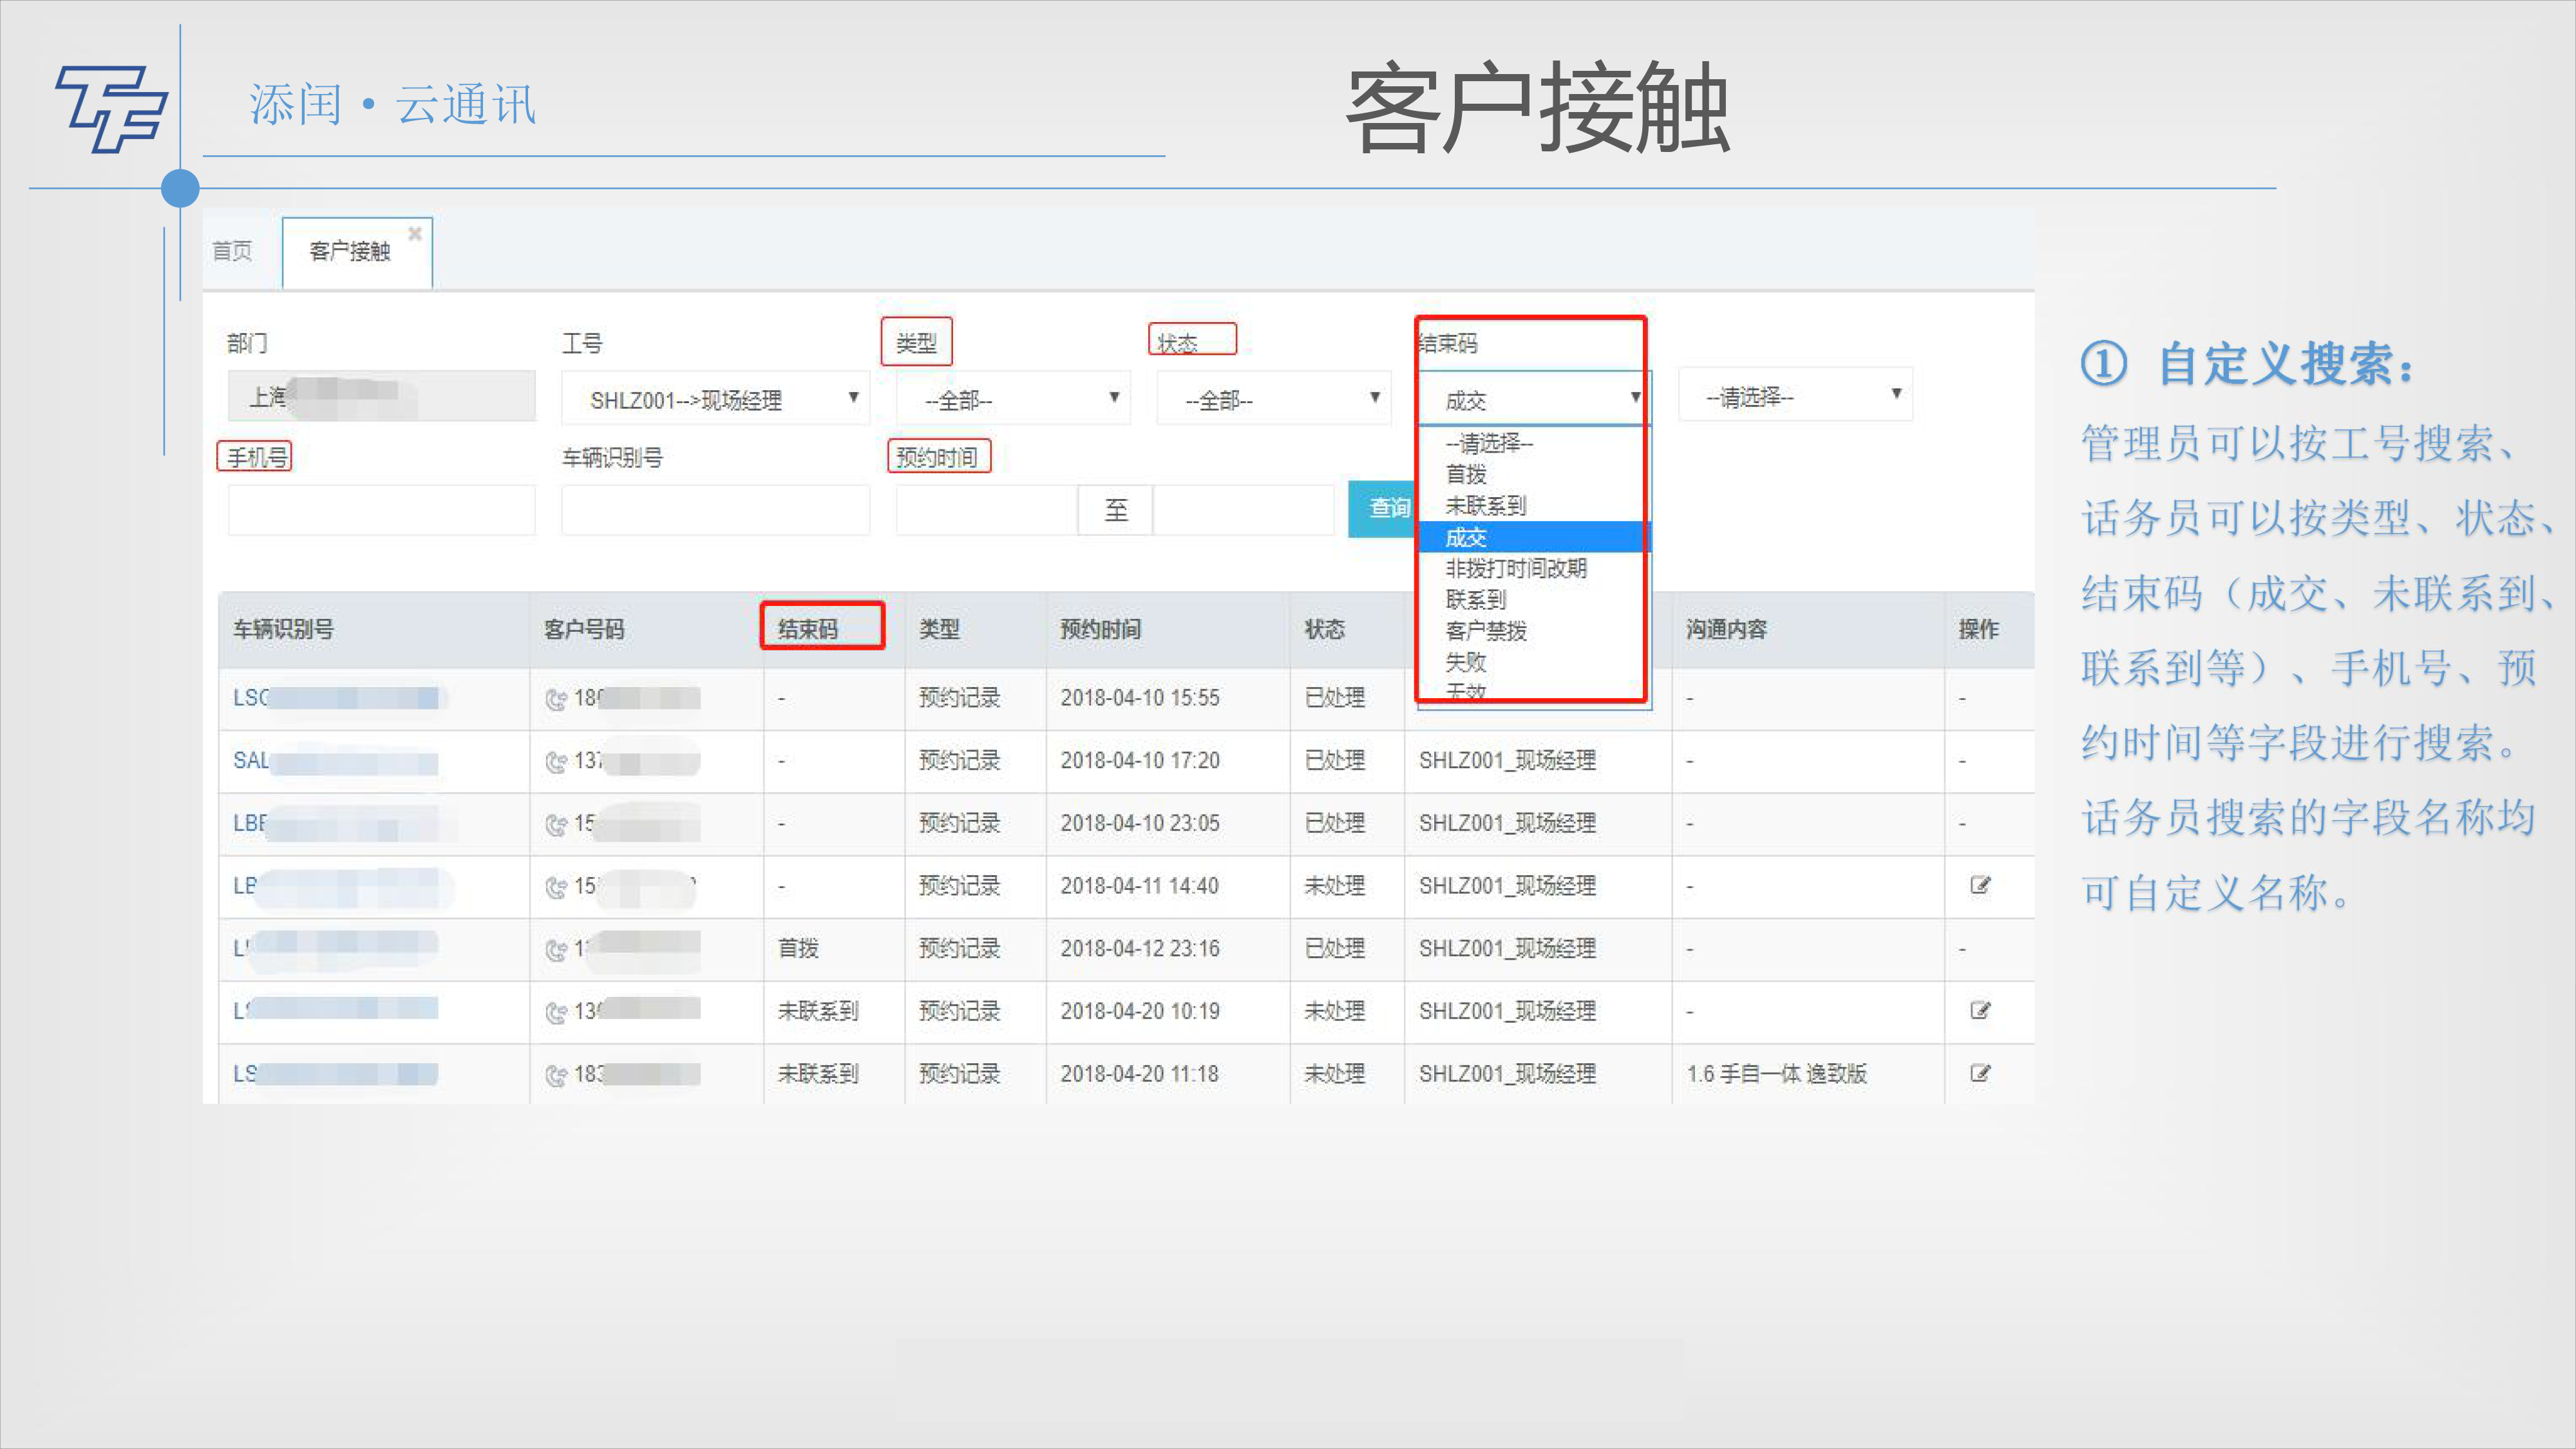Click phone icon in 2018-04-10 17:20 row

click(556, 762)
